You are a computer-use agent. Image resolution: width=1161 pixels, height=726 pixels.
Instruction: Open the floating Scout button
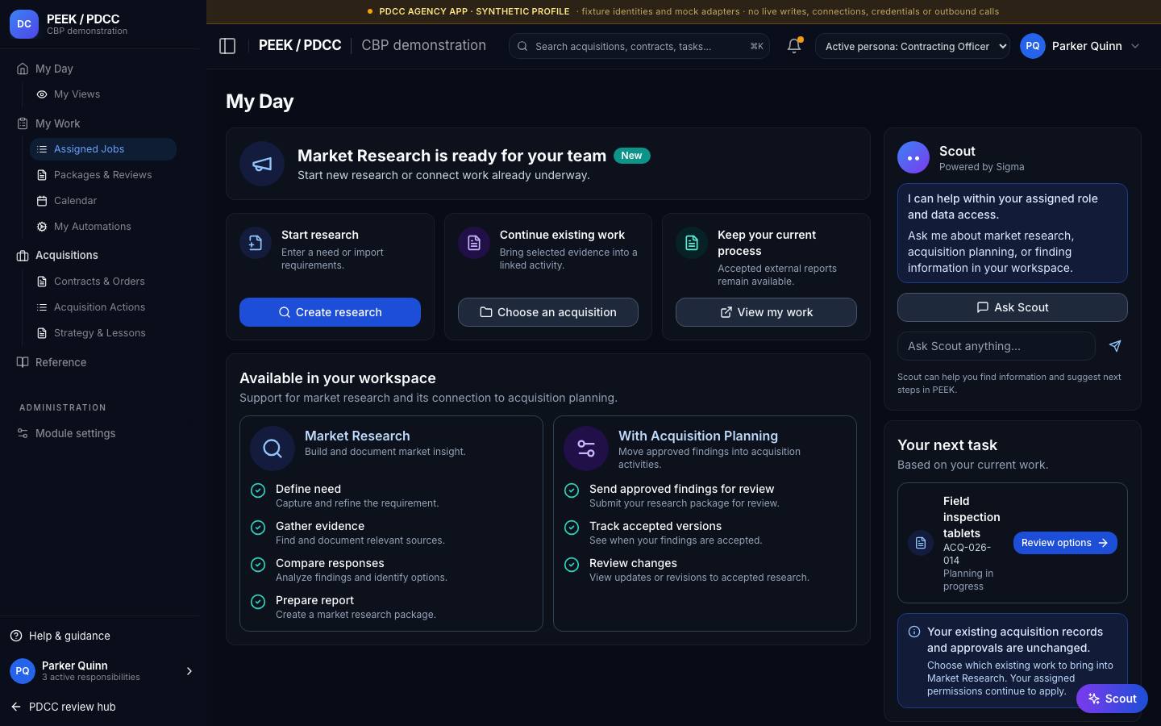[1112, 699]
